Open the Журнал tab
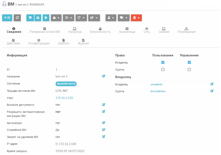This screenshot has height=155, width=221. pos(83,42)
